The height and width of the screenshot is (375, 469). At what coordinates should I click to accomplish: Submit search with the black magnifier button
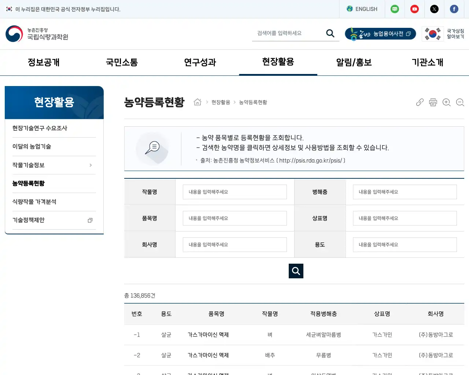[x=296, y=271]
